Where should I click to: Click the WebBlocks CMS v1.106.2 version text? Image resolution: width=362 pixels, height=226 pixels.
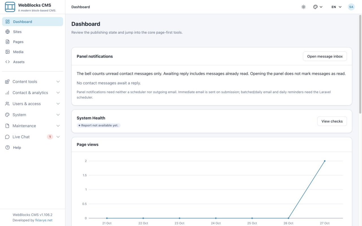(x=33, y=215)
